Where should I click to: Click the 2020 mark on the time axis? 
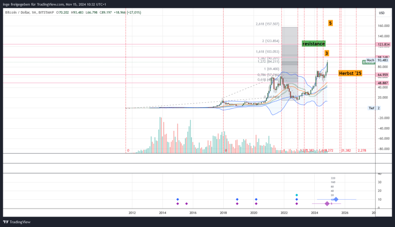pyautogui.click(x=254, y=213)
